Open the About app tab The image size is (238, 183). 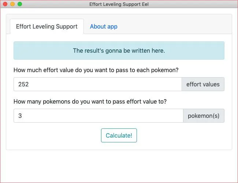[x=104, y=26]
